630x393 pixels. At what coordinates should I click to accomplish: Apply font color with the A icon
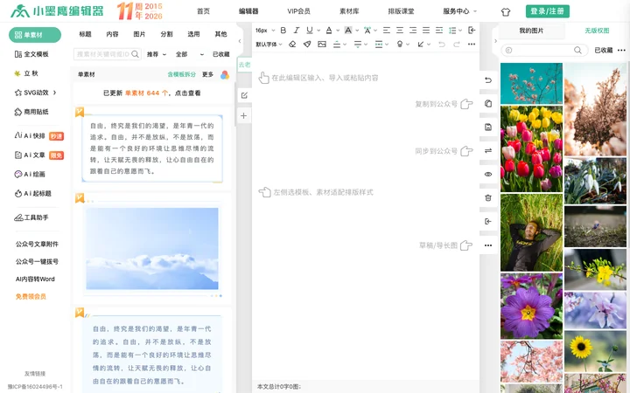[x=329, y=30]
